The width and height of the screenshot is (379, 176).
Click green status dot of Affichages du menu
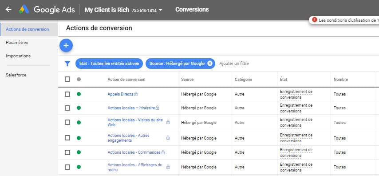point(79,167)
